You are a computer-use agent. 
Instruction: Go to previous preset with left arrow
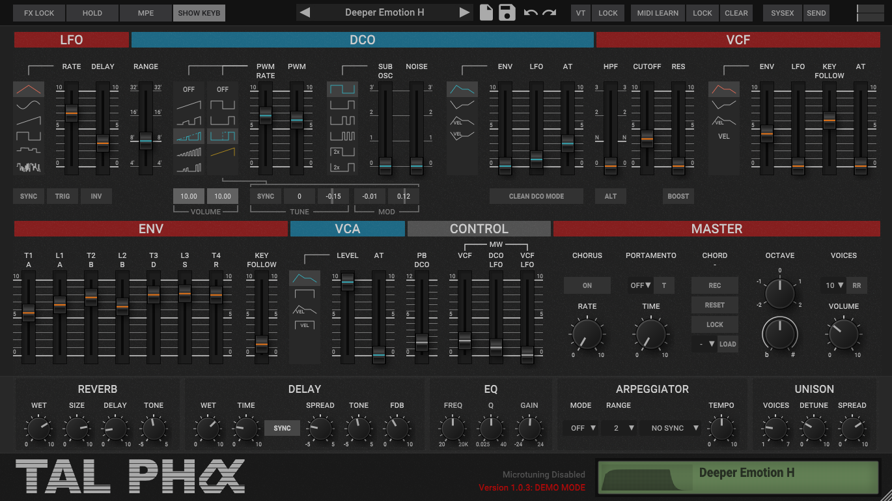pyautogui.click(x=305, y=12)
